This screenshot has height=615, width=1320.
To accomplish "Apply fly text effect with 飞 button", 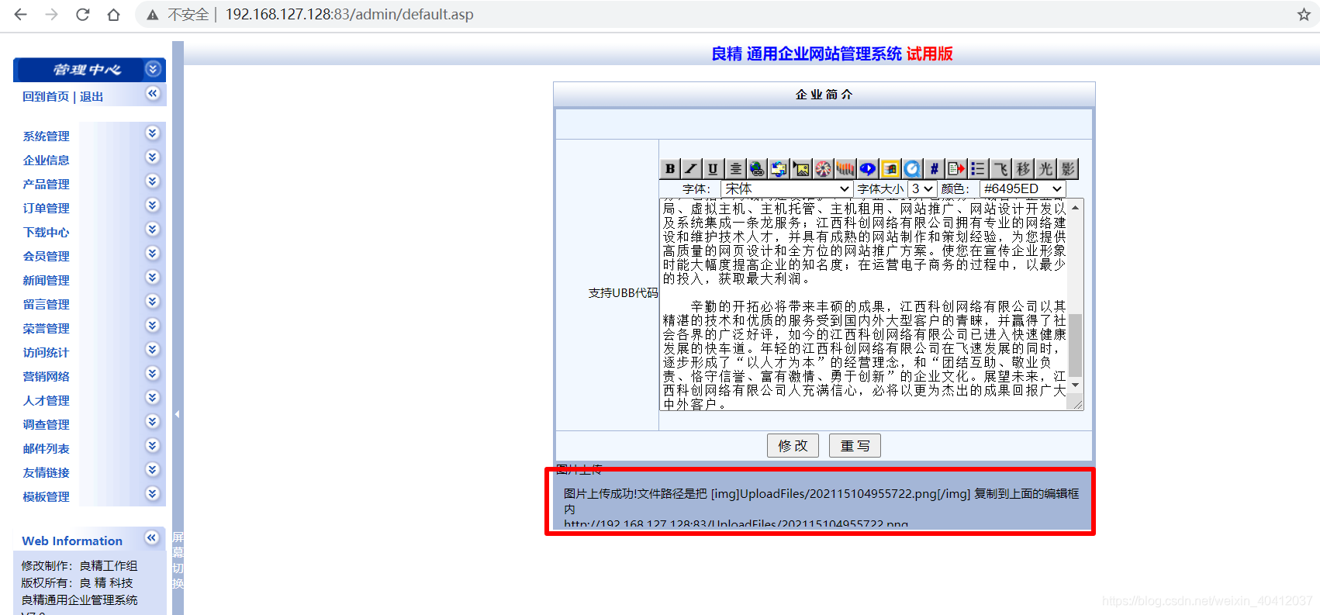I will pos(1001,169).
